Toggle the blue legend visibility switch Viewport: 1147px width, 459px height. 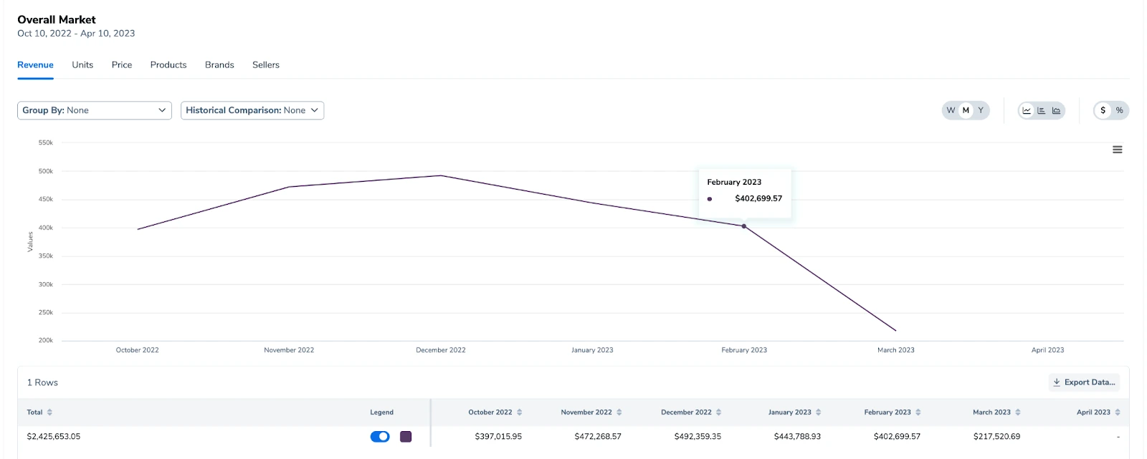click(380, 437)
